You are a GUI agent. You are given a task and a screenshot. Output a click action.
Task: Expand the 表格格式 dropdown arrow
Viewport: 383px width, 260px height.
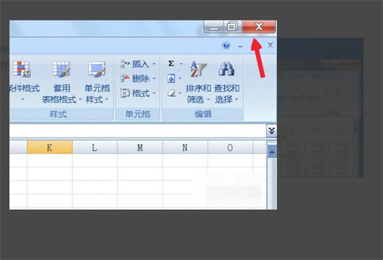[x=80, y=99]
